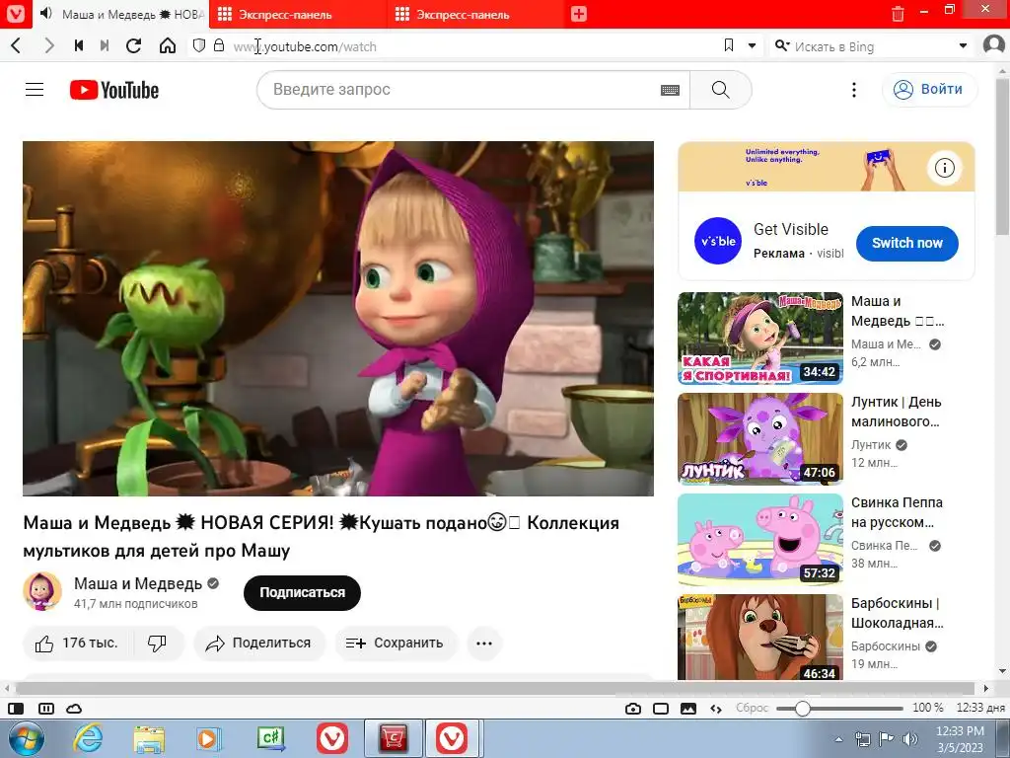Viewport: 1010px width, 758px height.
Task: Go back to previous page
Action: (x=17, y=45)
